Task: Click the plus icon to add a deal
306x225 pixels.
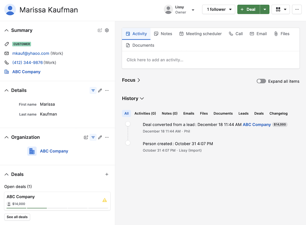Action: pos(107,174)
